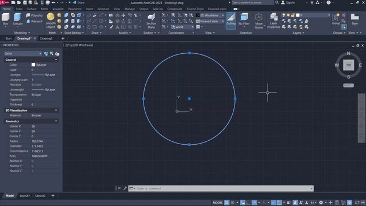Image resolution: width=366 pixels, height=206 pixels.
Task: Open the 2D Wireframe visual style dropdown
Action: tap(210, 15)
